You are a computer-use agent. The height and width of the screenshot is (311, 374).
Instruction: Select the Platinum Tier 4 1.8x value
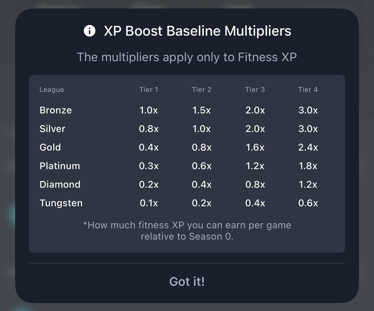click(308, 166)
